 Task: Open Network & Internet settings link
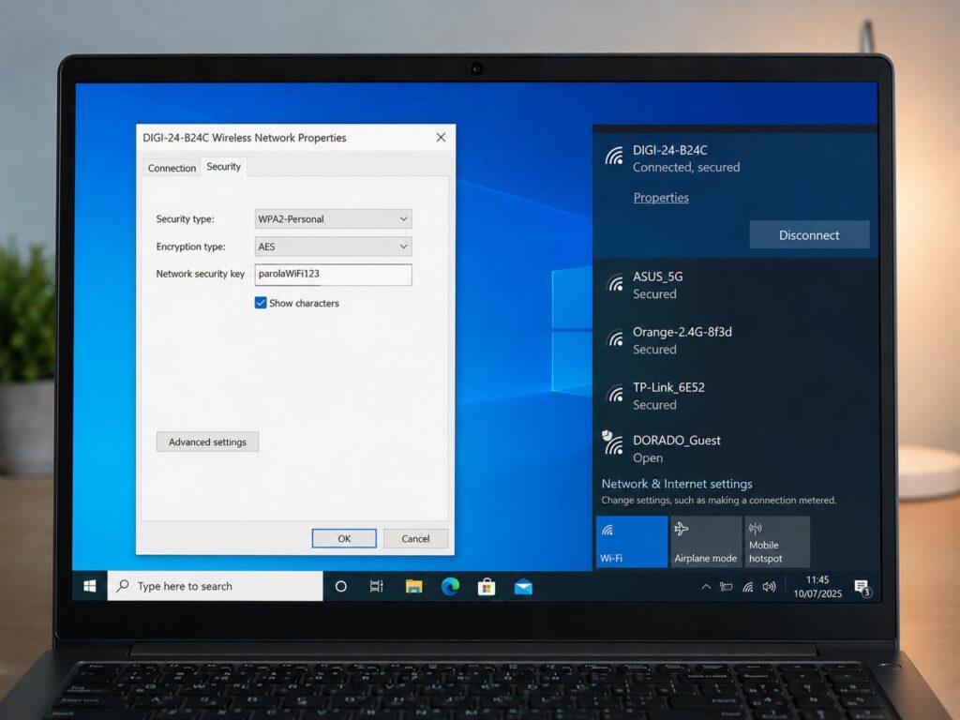(677, 484)
